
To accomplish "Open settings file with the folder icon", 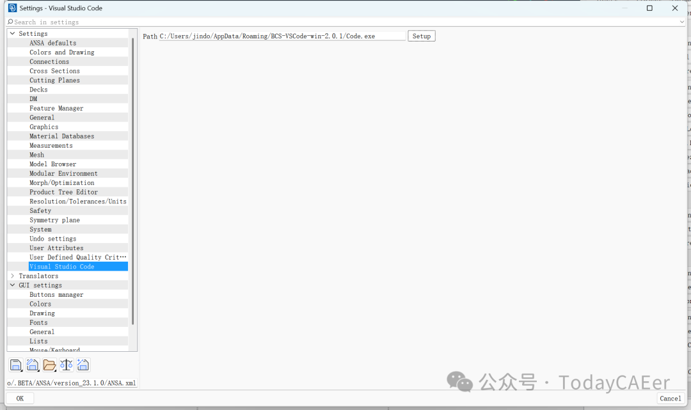I will click(49, 365).
